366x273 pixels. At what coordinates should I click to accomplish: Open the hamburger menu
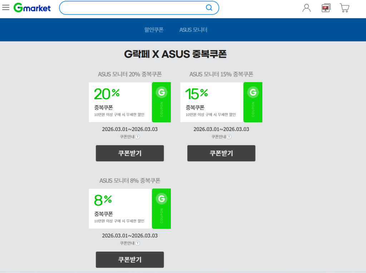point(6,7)
